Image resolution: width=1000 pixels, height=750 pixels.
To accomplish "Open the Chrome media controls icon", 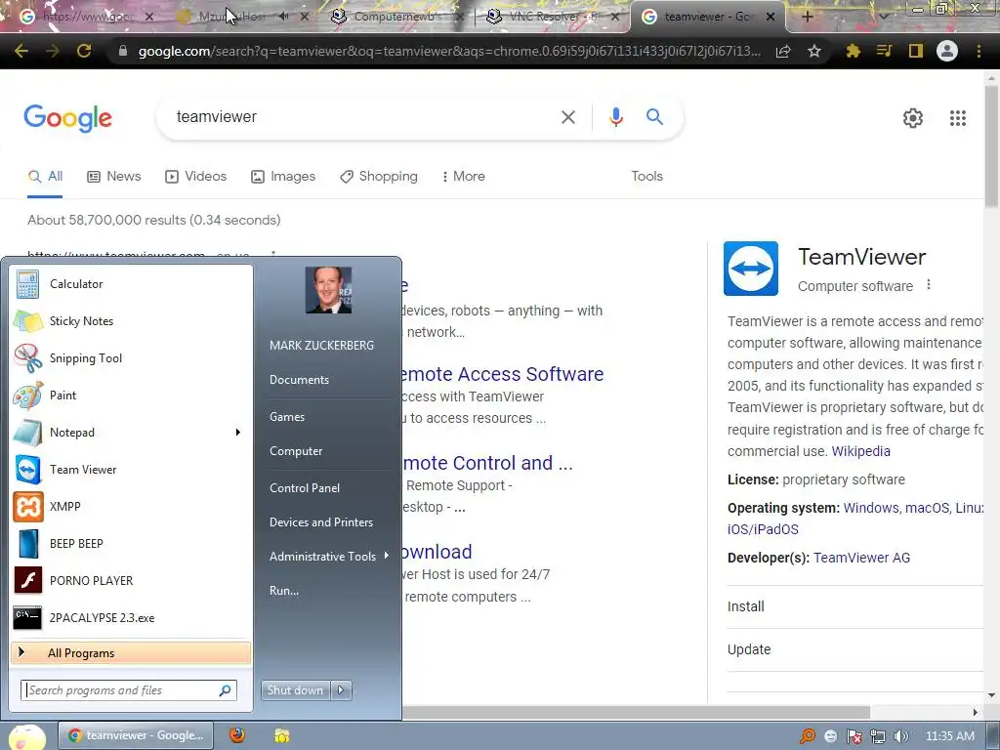I will (884, 51).
